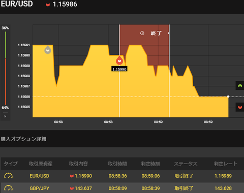Click the red drop marker at 1.15990
Image resolution: width=244 pixels, height=193 pixels.
coord(119,60)
